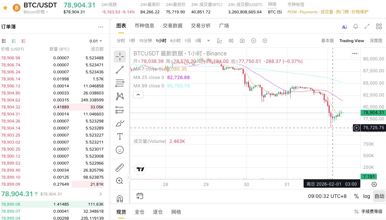Switch to 基本版 chart view

[x=328, y=41]
